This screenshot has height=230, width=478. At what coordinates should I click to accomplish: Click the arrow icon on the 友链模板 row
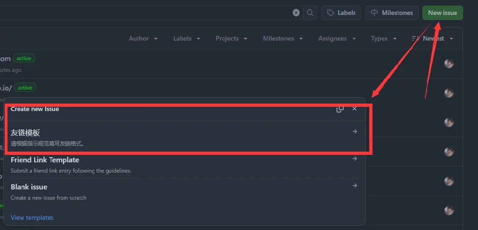pos(355,132)
